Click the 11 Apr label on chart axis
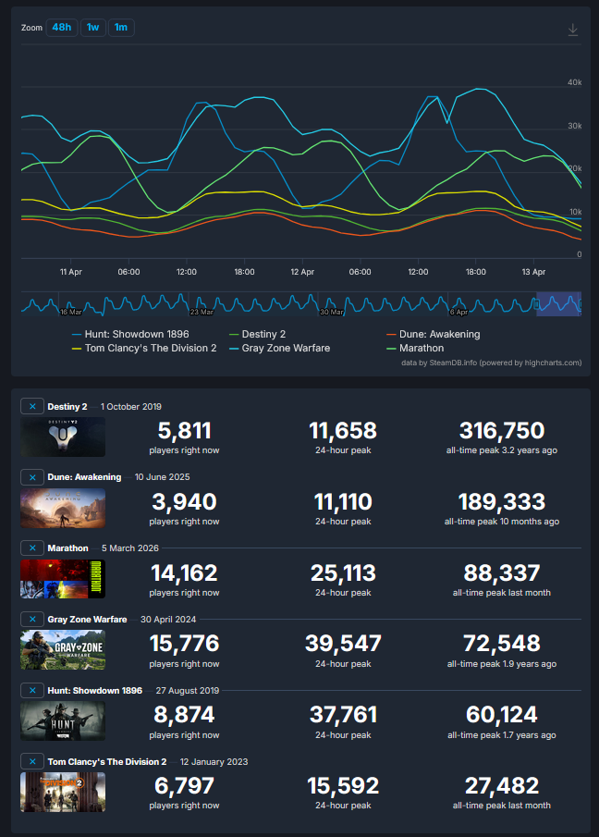599x837 pixels. coord(71,272)
